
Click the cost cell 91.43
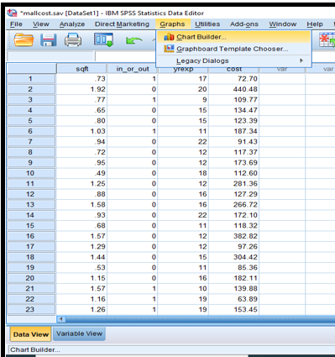[234, 142]
